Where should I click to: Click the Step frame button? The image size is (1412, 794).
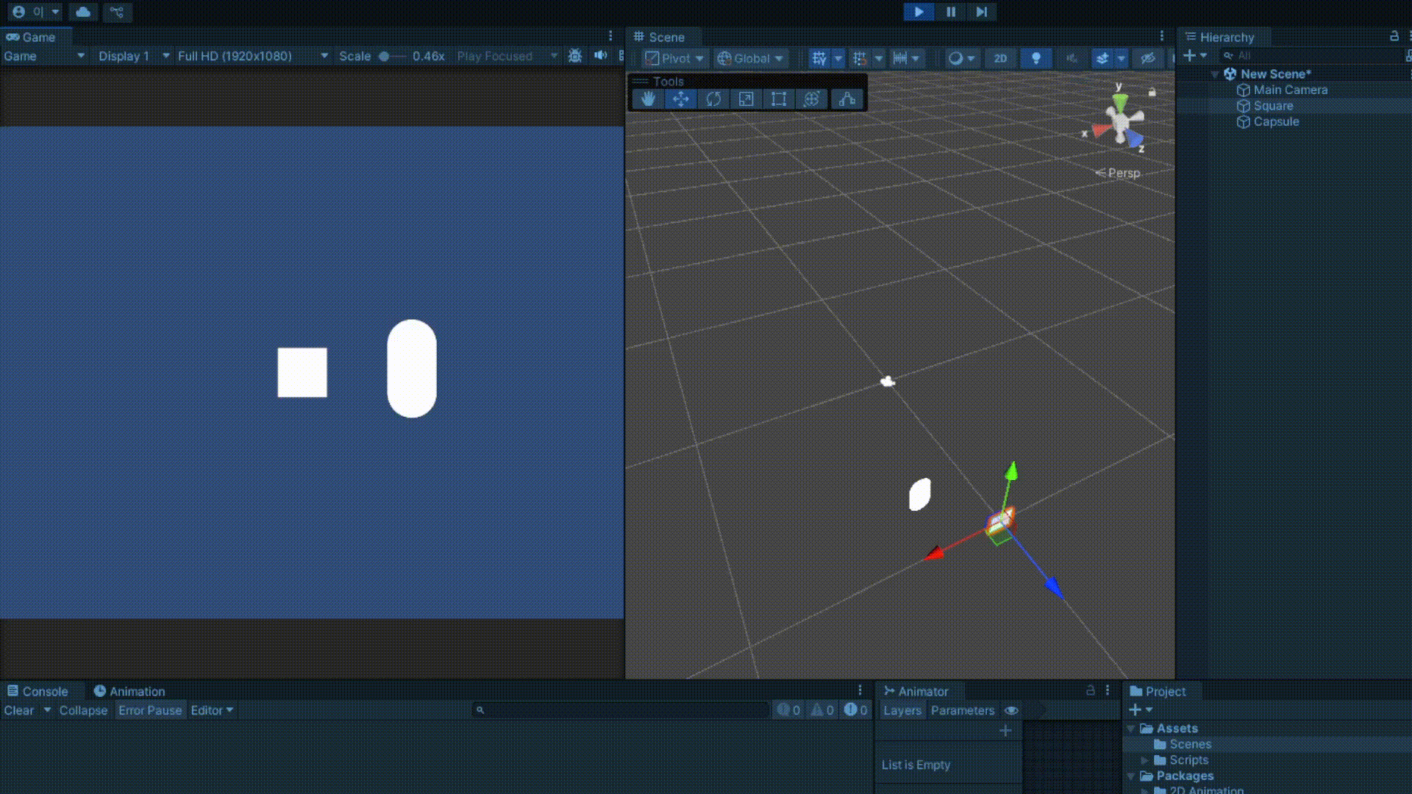pyautogui.click(x=982, y=12)
